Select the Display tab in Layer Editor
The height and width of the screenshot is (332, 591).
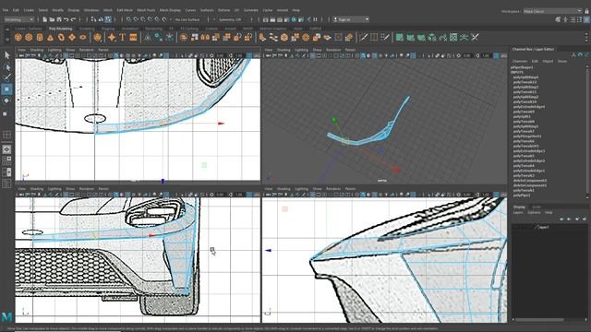coord(519,207)
